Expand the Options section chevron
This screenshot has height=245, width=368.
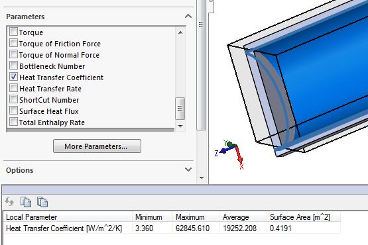point(188,170)
